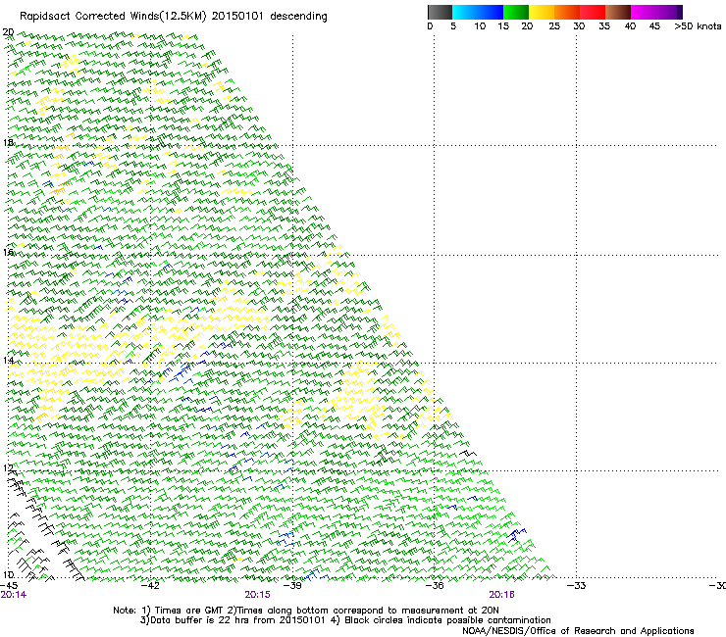Pick the orange 25-30 knots legend segment
The height and width of the screenshot is (637, 726).
[567, 12]
